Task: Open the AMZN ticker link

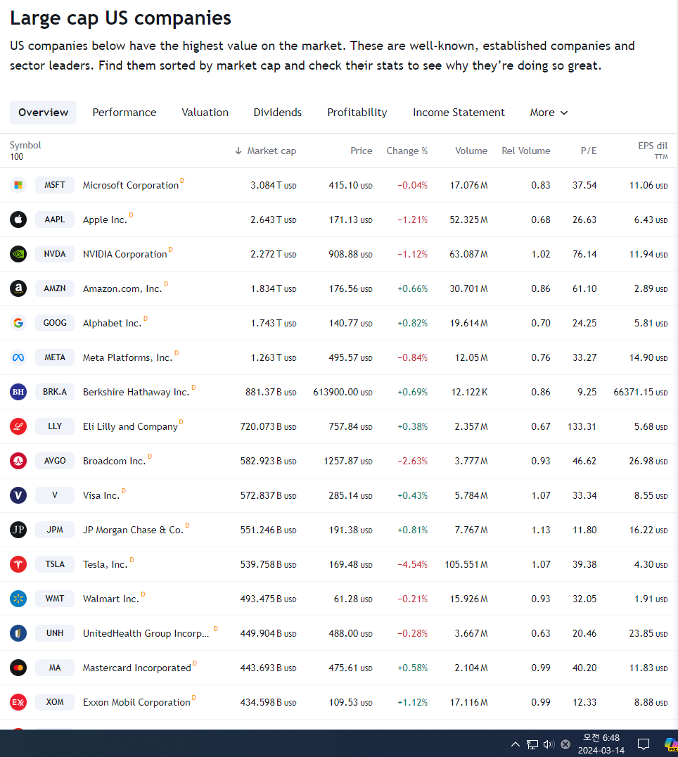Action: point(55,288)
